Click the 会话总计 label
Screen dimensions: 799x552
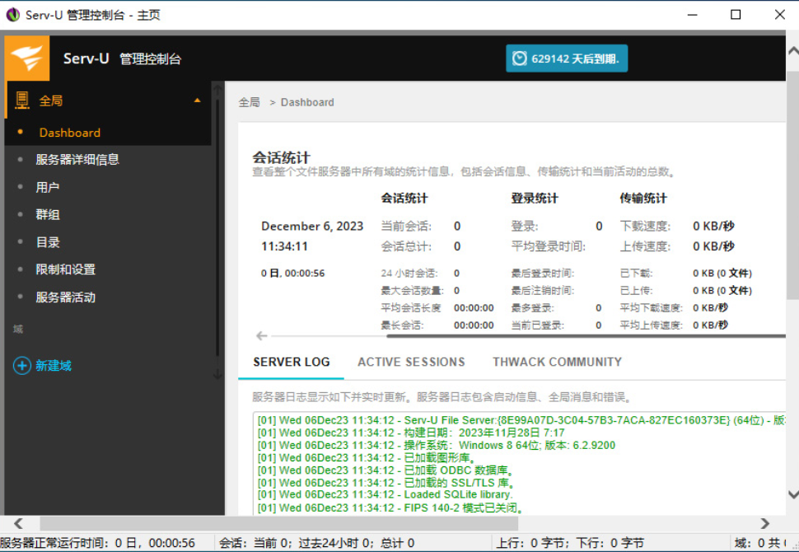point(406,246)
